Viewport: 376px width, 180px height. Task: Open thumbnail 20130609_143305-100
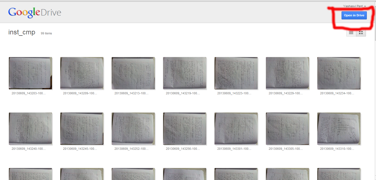click(x=288, y=129)
